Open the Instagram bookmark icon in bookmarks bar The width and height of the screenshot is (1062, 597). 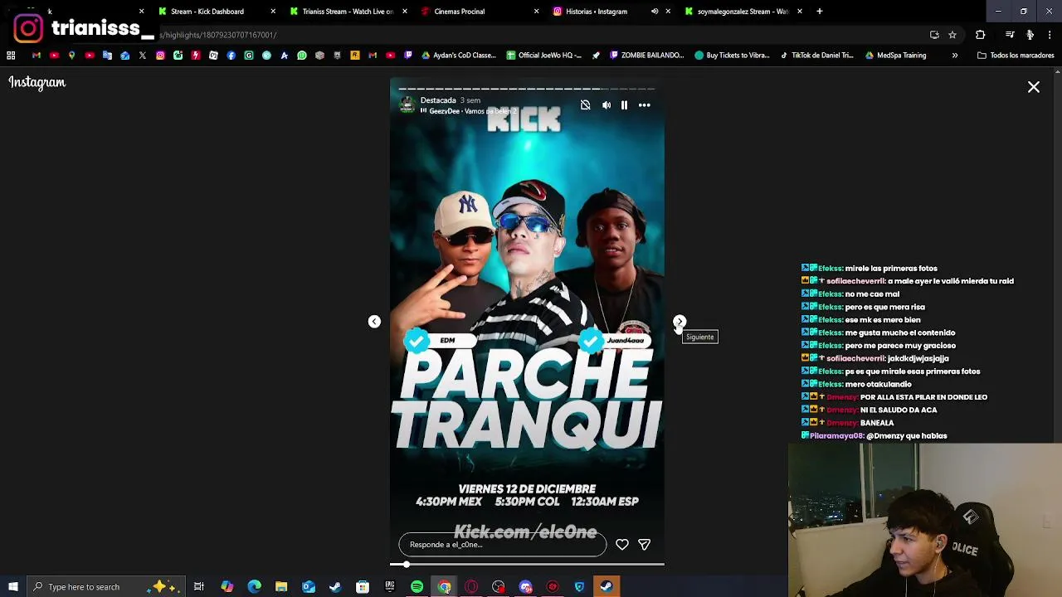(x=160, y=56)
